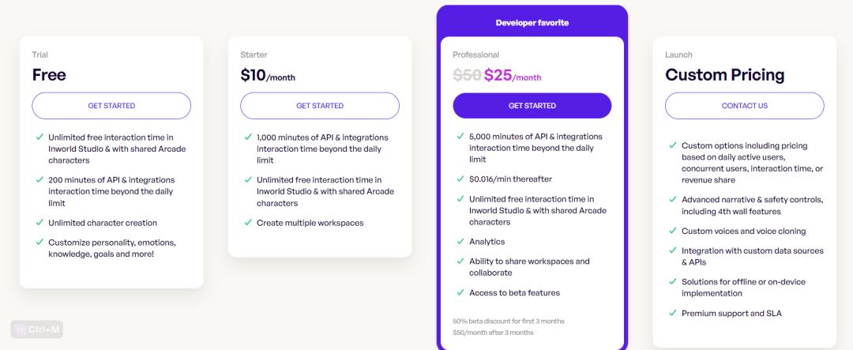Click checkmark next to Analytics feature
This screenshot has height=350, width=853.
click(x=460, y=241)
